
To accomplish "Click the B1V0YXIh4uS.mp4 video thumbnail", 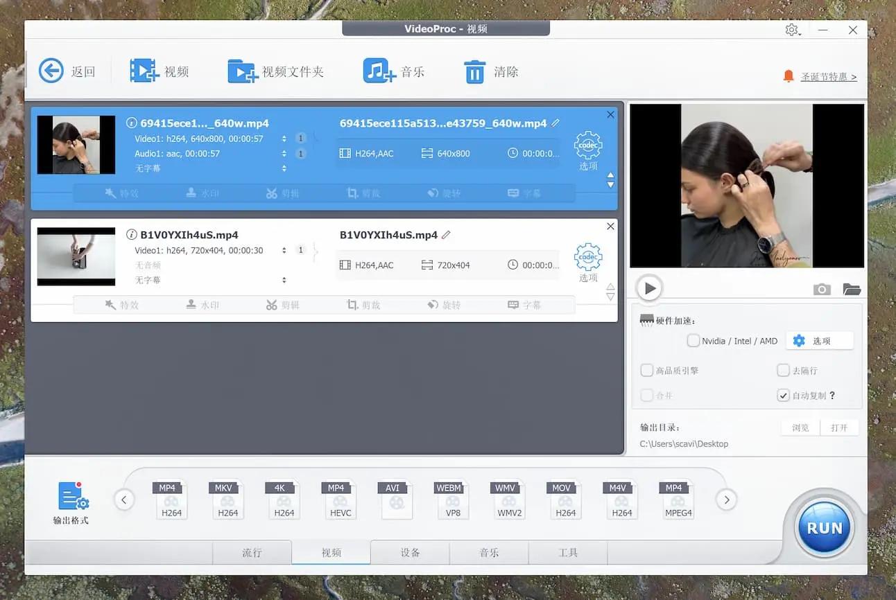I will [76, 256].
